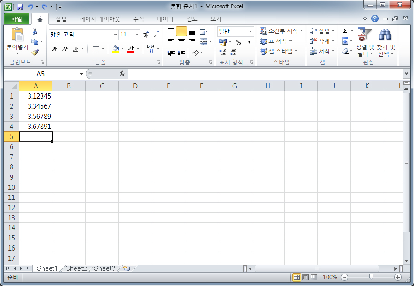The height and width of the screenshot is (286, 414).
Task: Increase font size with the large 가 button
Action: pos(146,35)
